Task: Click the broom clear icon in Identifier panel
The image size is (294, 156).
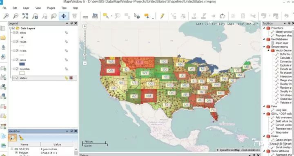Action: 21,138
